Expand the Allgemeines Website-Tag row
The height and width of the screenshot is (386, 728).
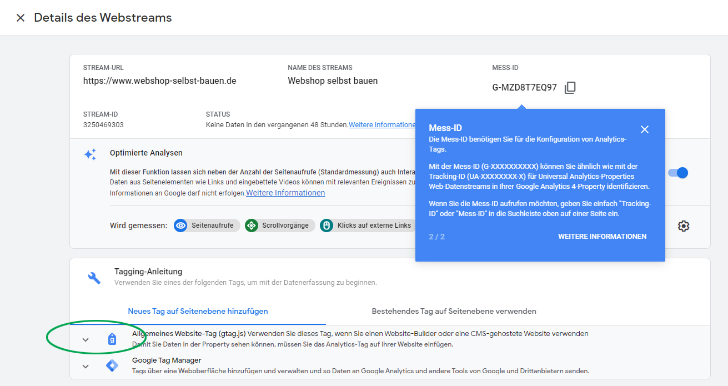coord(86,340)
